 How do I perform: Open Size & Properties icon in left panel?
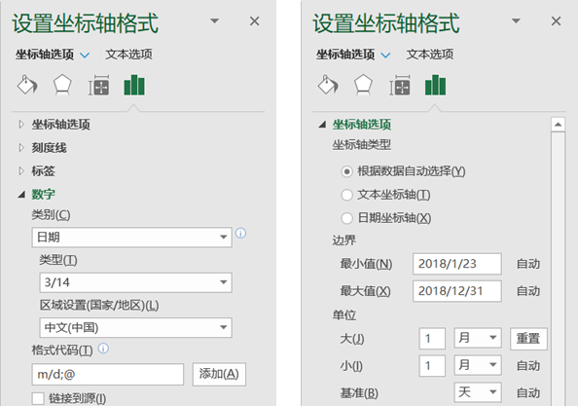(98, 85)
